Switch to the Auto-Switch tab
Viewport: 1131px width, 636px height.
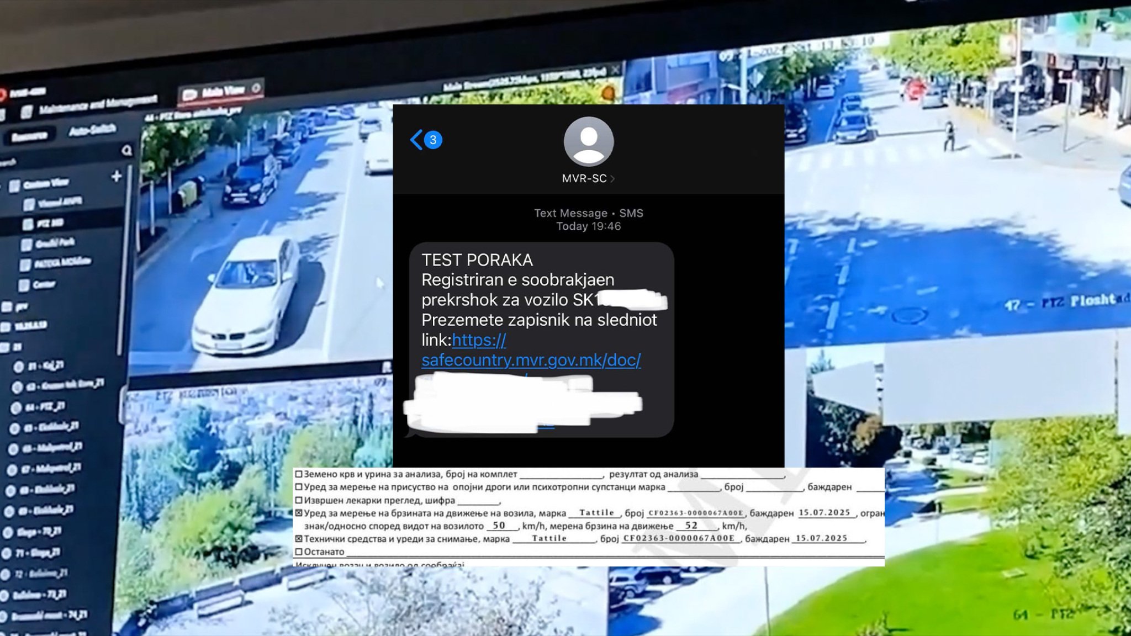coord(92,130)
